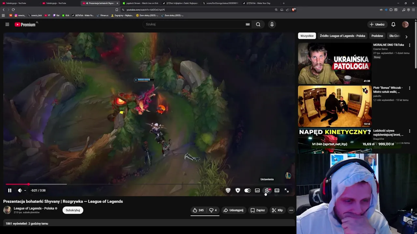Open options menu for Piotr Bonus Witczak video
This screenshot has height=234, width=417.
[410, 88]
